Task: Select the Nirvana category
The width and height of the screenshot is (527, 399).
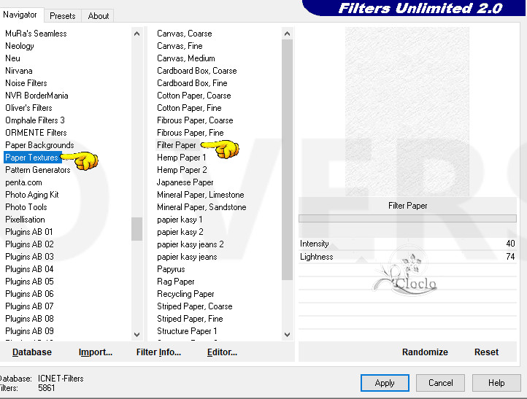Action: tap(19, 71)
